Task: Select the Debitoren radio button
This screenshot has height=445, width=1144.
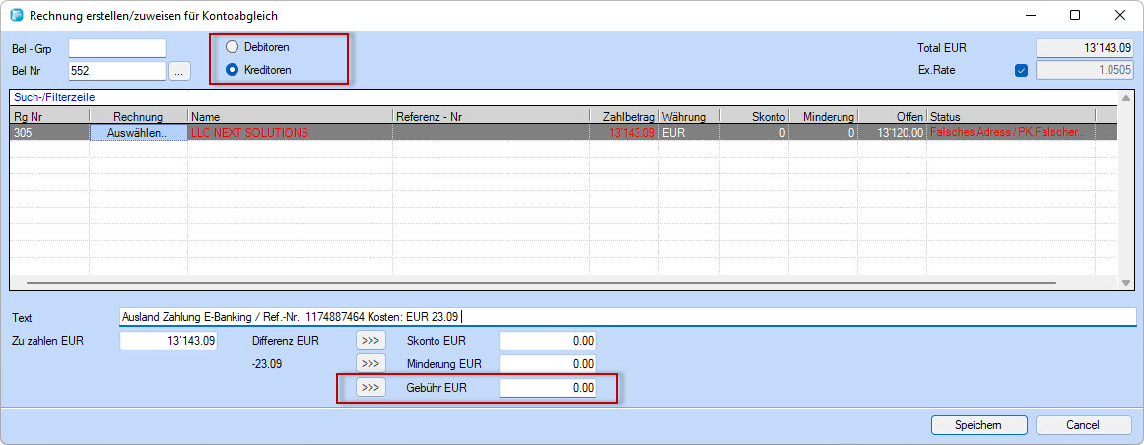Action: pyautogui.click(x=233, y=47)
